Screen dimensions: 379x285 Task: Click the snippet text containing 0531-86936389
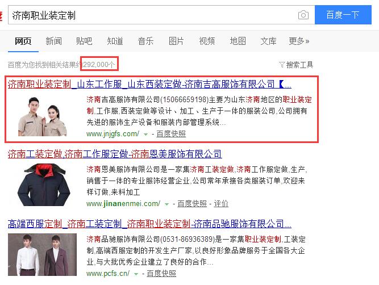point(196,250)
